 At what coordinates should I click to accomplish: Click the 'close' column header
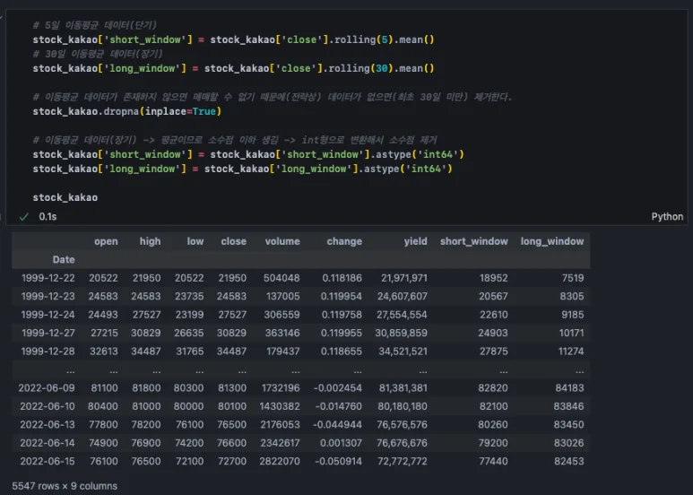click(x=233, y=241)
